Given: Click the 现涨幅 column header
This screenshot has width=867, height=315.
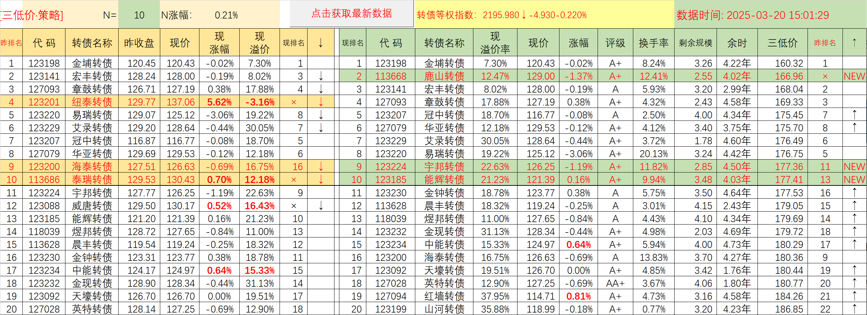Looking at the screenshot, I should (x=219, y=43).
